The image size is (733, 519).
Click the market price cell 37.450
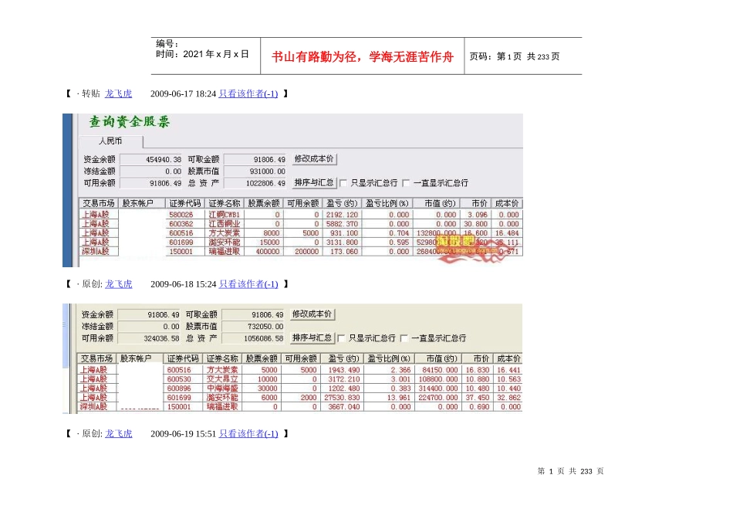[478, 397]
